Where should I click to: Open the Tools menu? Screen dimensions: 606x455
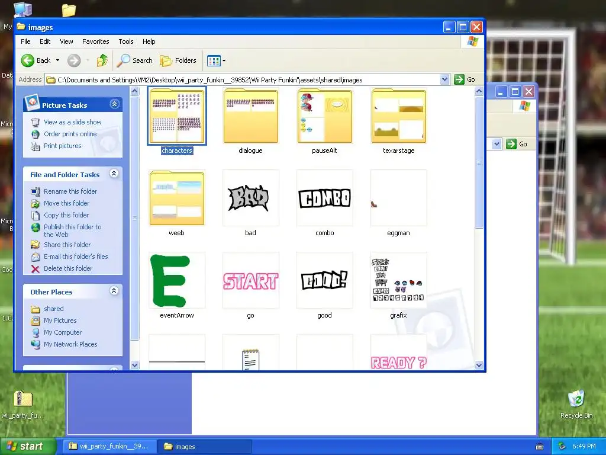pyautogui.click(x=125, y=41)
